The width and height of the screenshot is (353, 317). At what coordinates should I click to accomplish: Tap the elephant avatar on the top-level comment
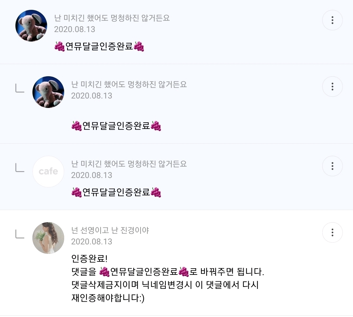[31, 26]
